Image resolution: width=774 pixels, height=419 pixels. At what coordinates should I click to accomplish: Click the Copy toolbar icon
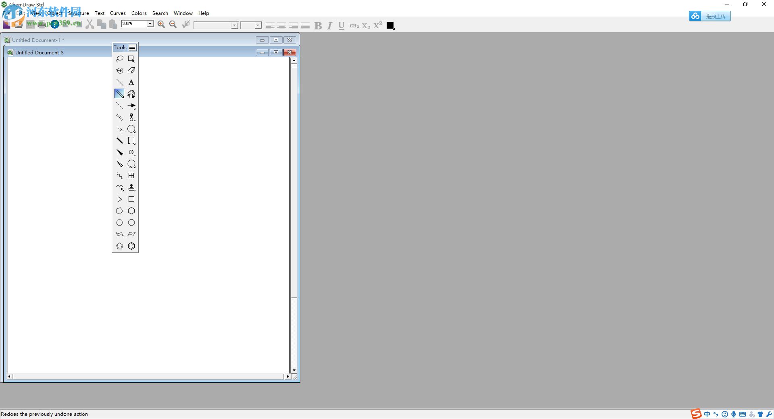click(x=102, y=25)
